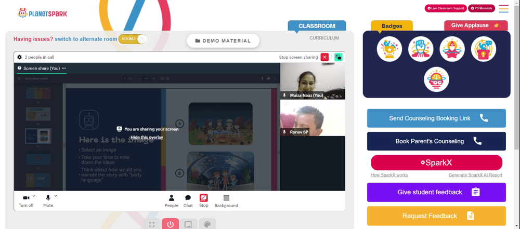Mute the microphone
The image size is (520, 229).
coord(48,201)
